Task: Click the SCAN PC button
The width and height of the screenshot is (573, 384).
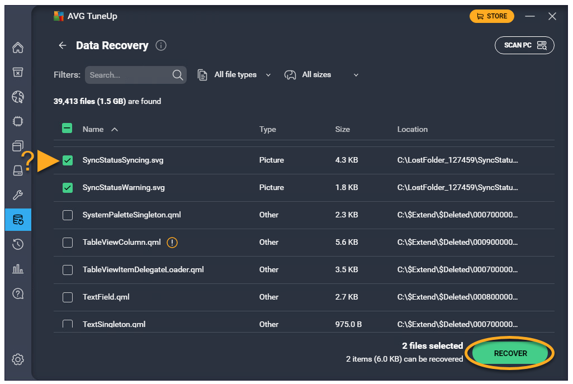Action: point(524,45)
